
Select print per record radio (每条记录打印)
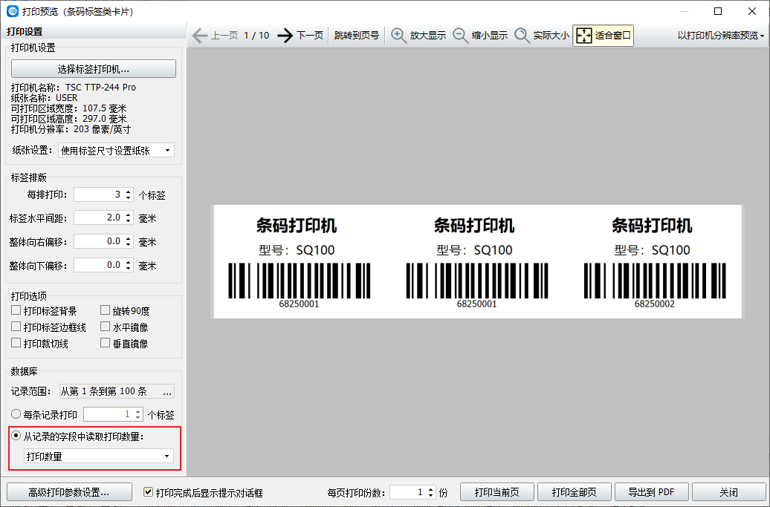pyautogui.click(x=16, y=414)
